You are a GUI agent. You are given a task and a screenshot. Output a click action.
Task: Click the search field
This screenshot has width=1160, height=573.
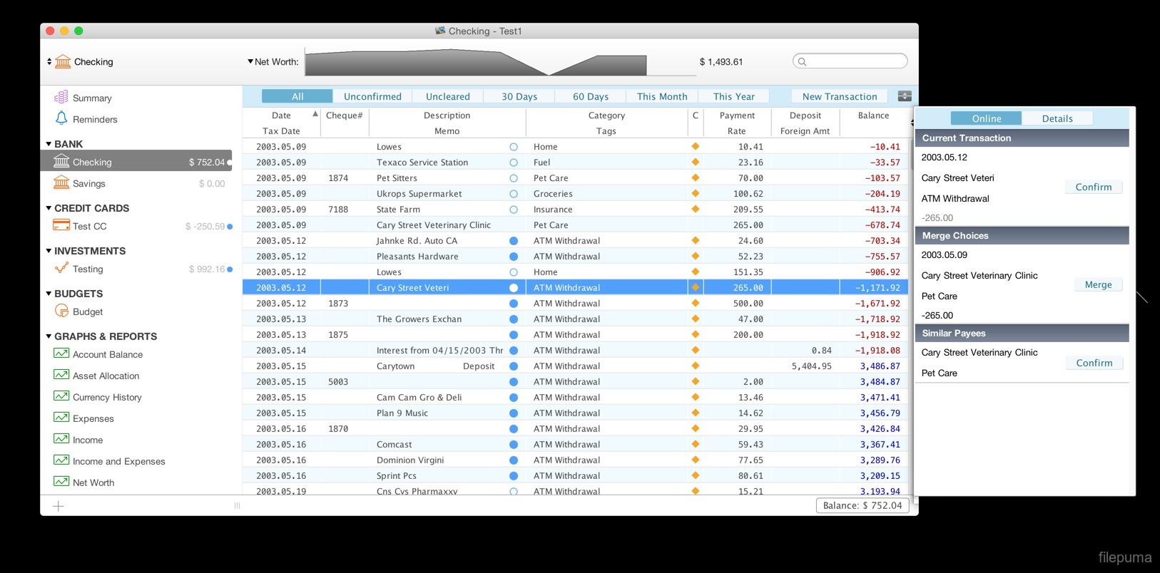(850, 61)
